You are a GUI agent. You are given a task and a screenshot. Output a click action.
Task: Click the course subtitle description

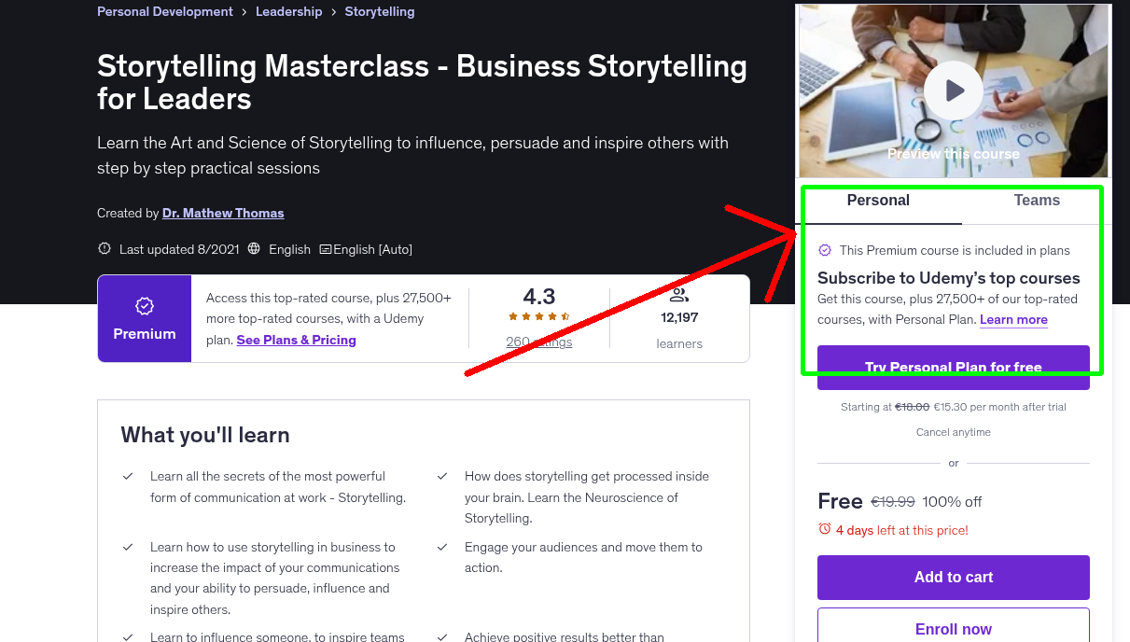click(412, 156)
